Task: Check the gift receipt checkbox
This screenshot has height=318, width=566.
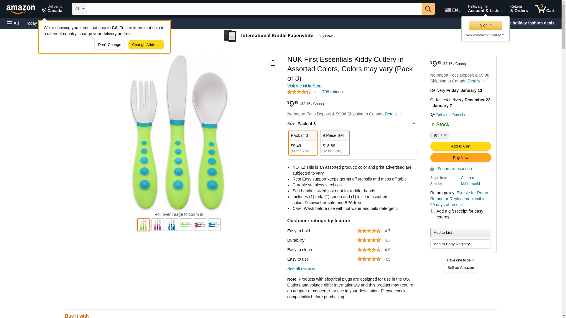Action: (433, 211)
